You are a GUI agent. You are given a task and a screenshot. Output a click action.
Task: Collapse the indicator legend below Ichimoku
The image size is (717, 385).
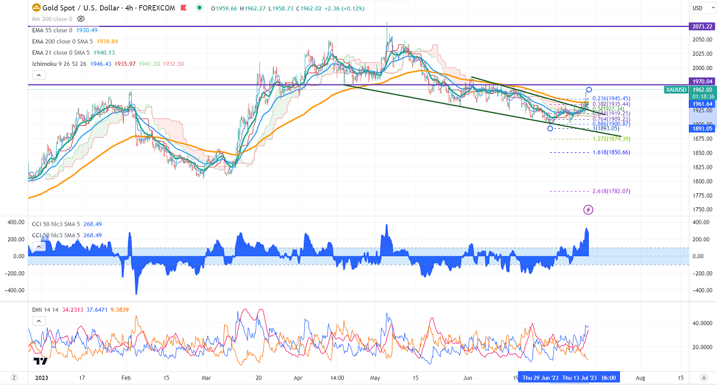[39, 75]
